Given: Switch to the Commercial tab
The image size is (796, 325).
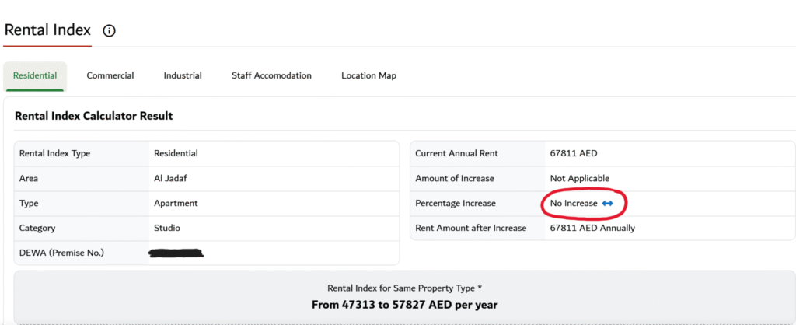Looking at the screenshot, I should (110, 75).
